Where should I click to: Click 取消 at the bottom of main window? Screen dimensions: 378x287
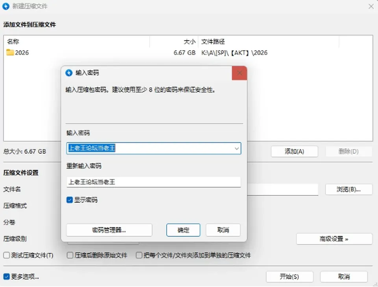344,277
